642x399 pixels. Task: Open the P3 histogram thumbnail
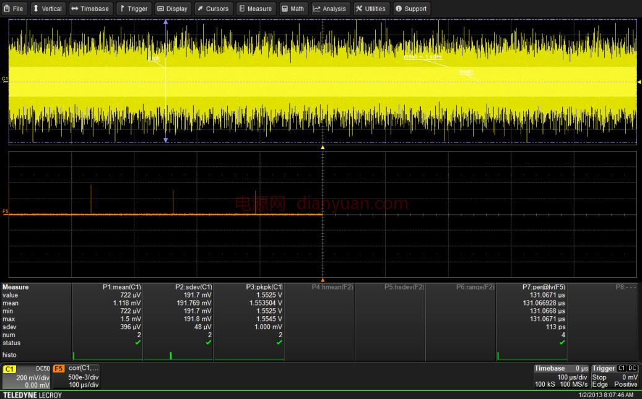[x=249, y=355]
